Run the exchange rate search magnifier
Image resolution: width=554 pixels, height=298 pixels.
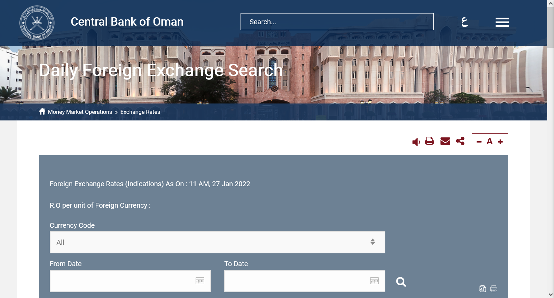tap(401, 282)
